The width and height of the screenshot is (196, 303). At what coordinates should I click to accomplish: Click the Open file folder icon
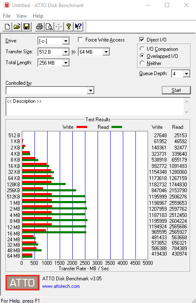pyautogui.click(x=17, y=26)
